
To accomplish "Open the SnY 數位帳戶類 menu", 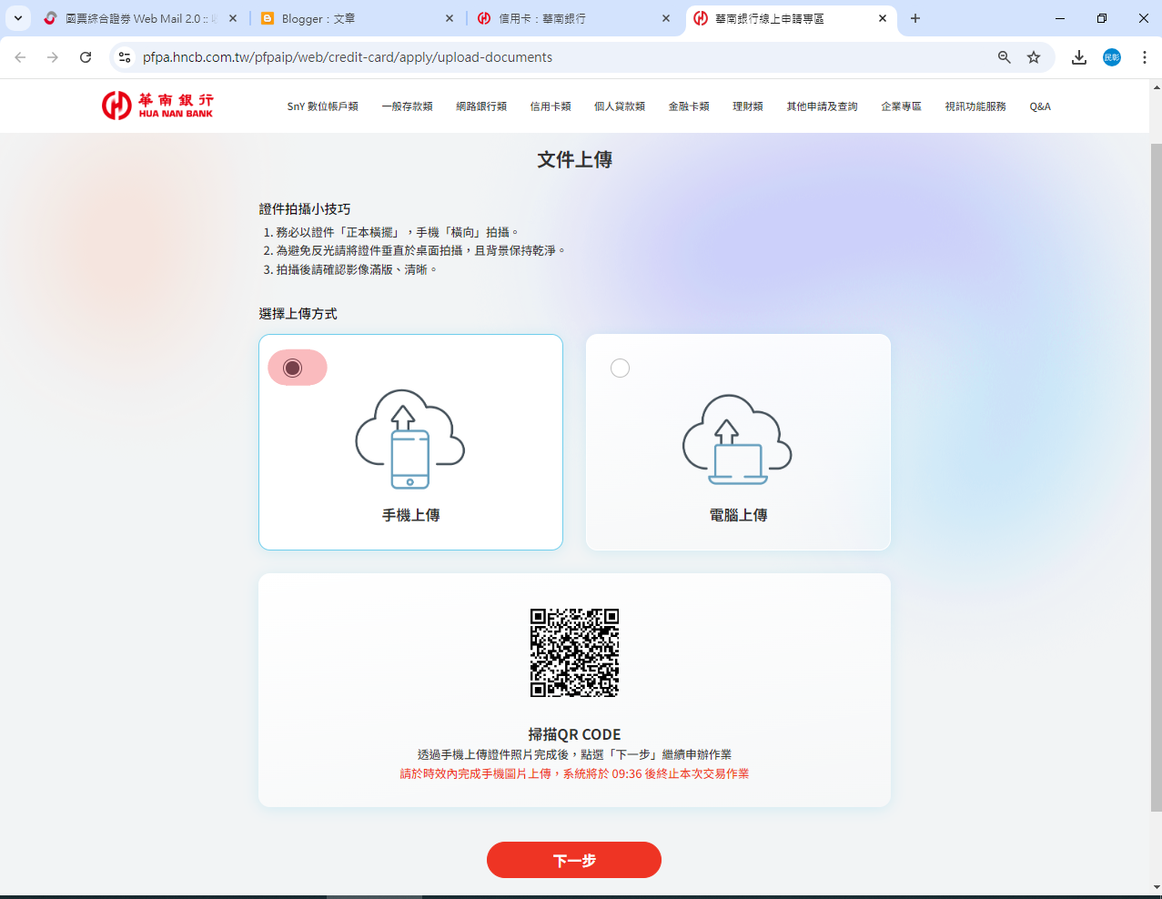I will click(x=322, y=106).
